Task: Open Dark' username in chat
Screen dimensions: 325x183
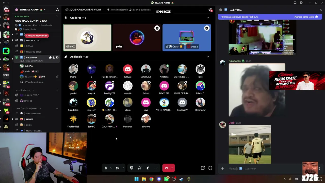Action: pos(232,123)
